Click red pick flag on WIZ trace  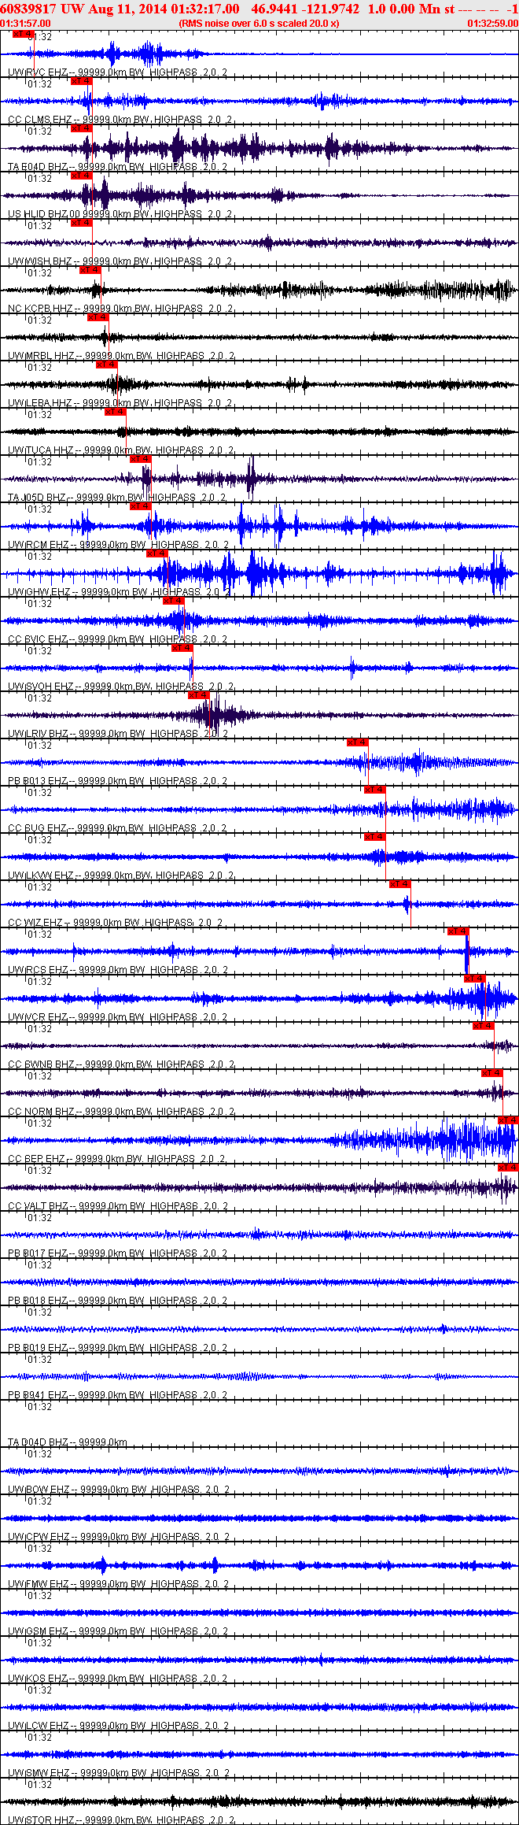(400, 884)
